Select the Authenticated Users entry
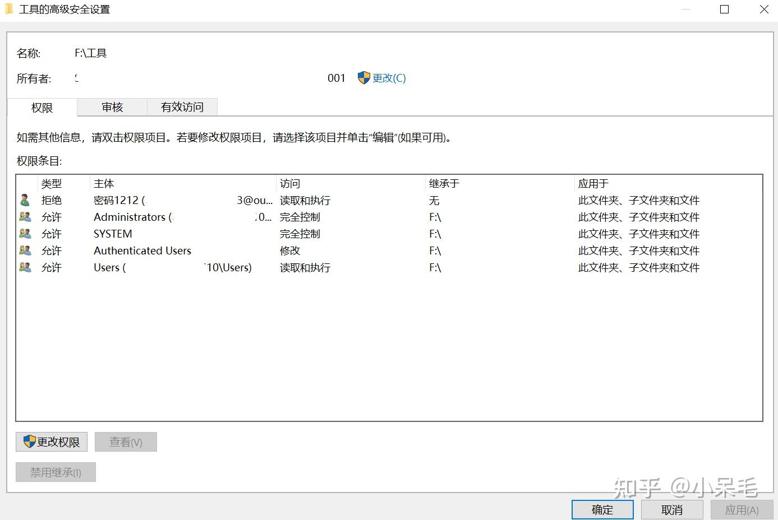778x520 pixels. click(x=142, y=250)
